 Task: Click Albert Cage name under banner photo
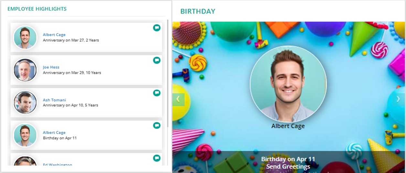point(288,126)
